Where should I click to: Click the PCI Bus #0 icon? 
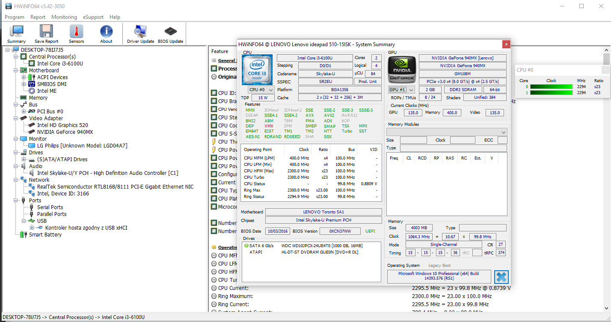pyautogui.click(x=32, y=112)
